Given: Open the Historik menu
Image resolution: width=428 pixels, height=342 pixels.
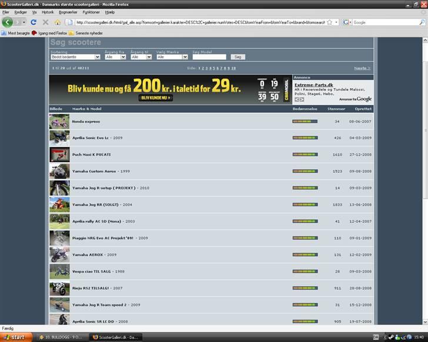Looking at the screenshot, I should pos(48,12).
